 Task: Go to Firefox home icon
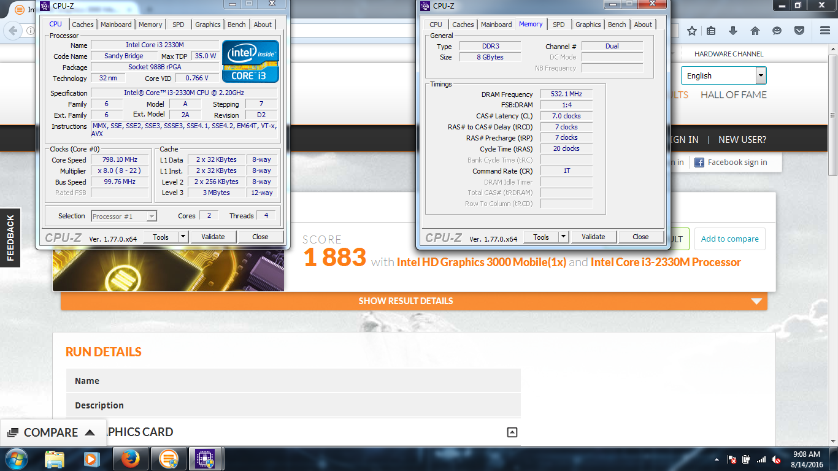pos(755,31)
